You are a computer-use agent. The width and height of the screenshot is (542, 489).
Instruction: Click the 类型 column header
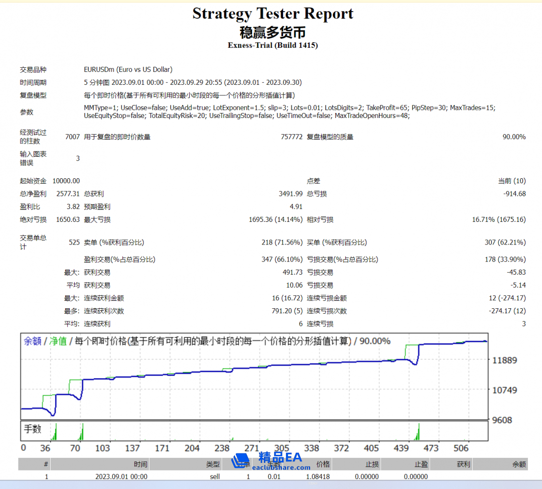click(213, 464)
